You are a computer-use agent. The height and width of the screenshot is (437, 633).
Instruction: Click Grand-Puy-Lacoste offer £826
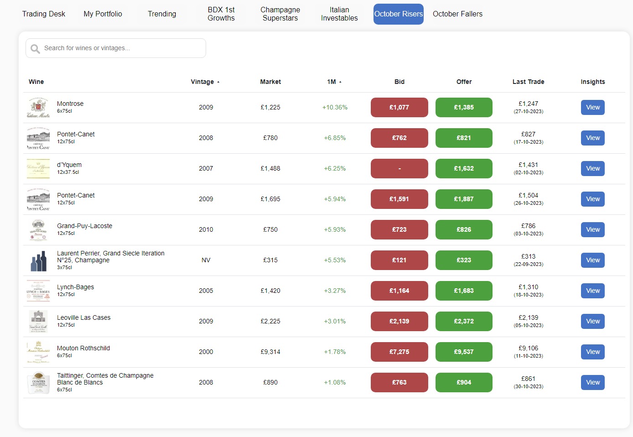point(464,229)
